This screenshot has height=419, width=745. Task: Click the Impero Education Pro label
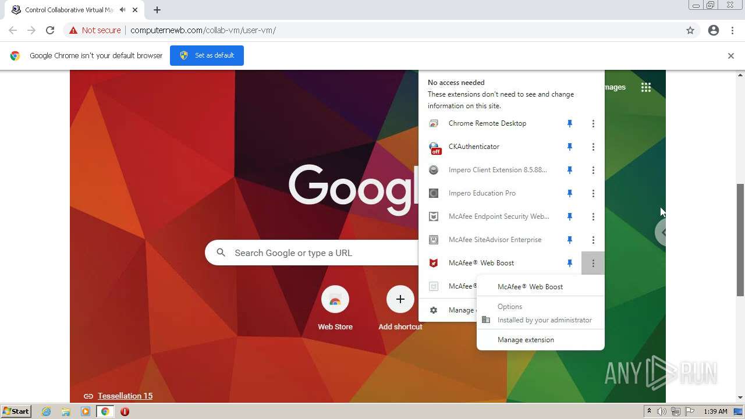pyautogui.click(x=482, y=193)
